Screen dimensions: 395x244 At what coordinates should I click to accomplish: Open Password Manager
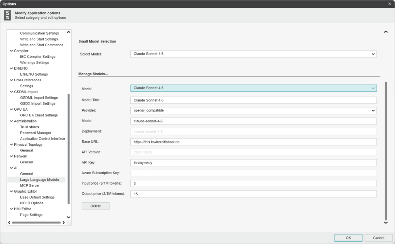tap(35, 133)
